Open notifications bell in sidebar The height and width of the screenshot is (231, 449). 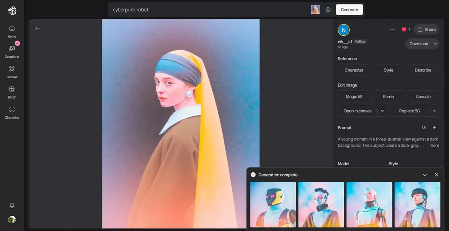(12, 205)
